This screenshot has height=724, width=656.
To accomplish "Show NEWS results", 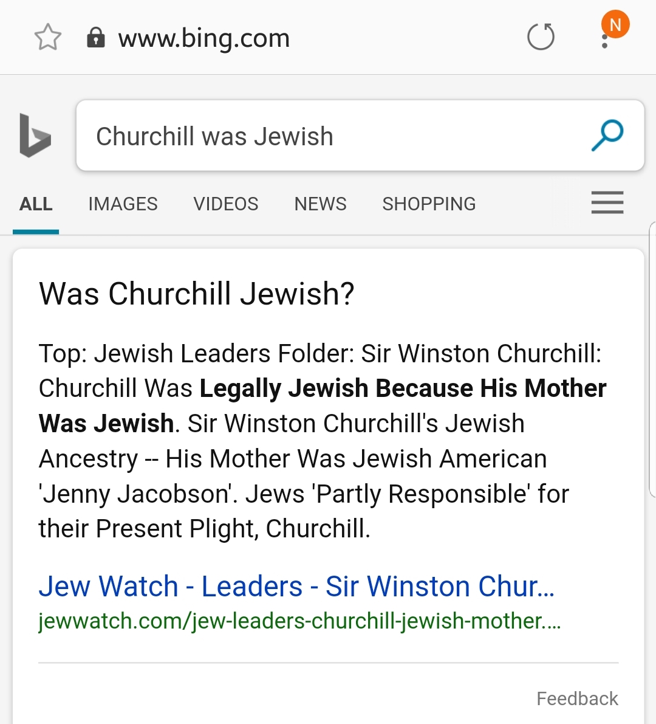I will (320, 204).
